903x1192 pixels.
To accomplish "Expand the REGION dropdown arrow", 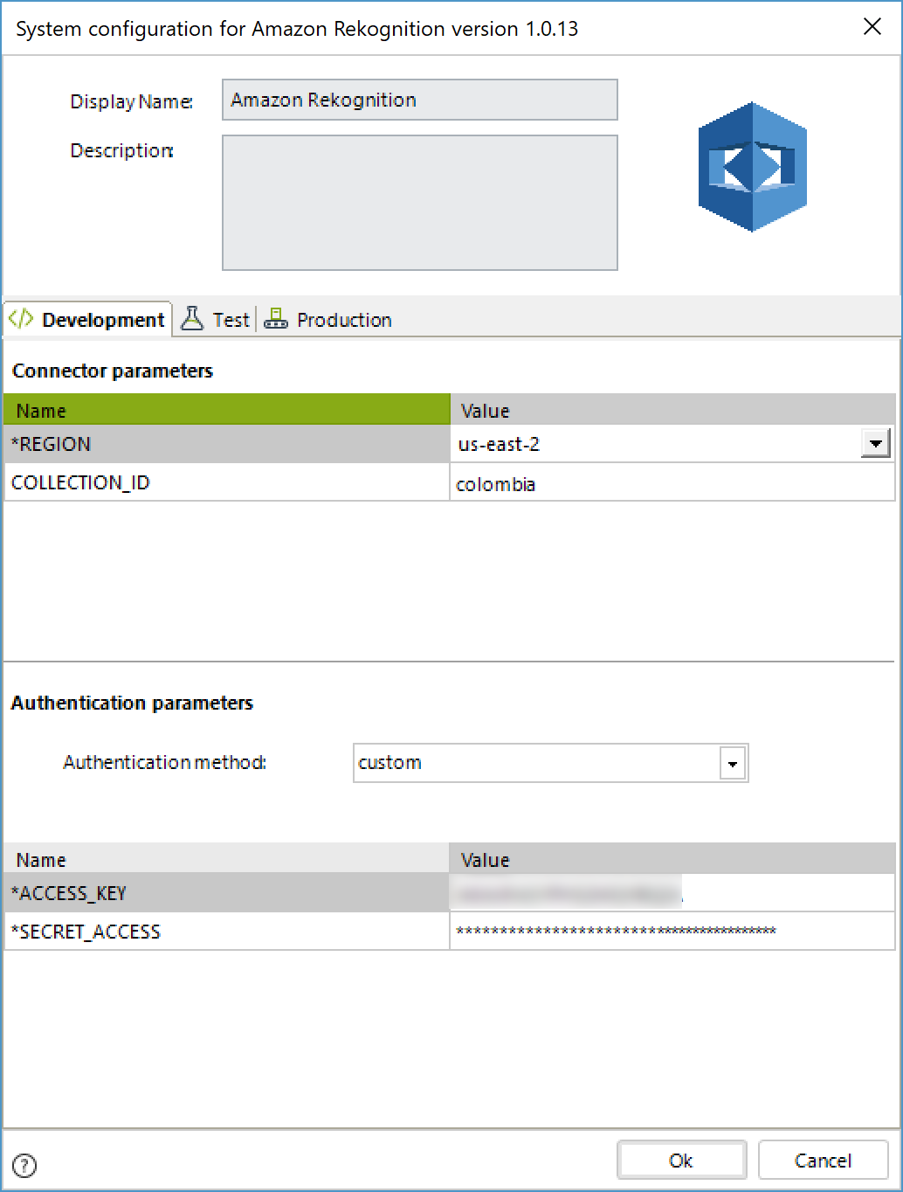I will point(875,444).
